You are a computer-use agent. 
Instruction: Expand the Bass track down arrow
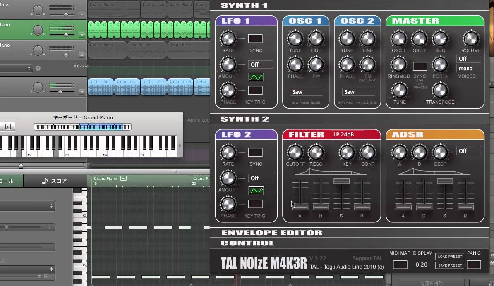pyautogui.click(x=82, y=14)
